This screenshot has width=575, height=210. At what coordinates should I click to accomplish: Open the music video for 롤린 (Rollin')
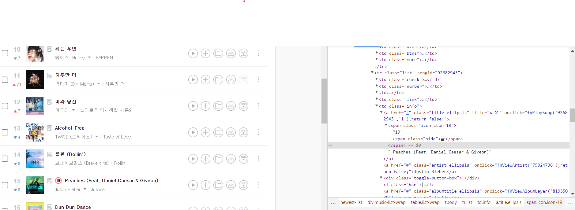click(x=243, y=159)
